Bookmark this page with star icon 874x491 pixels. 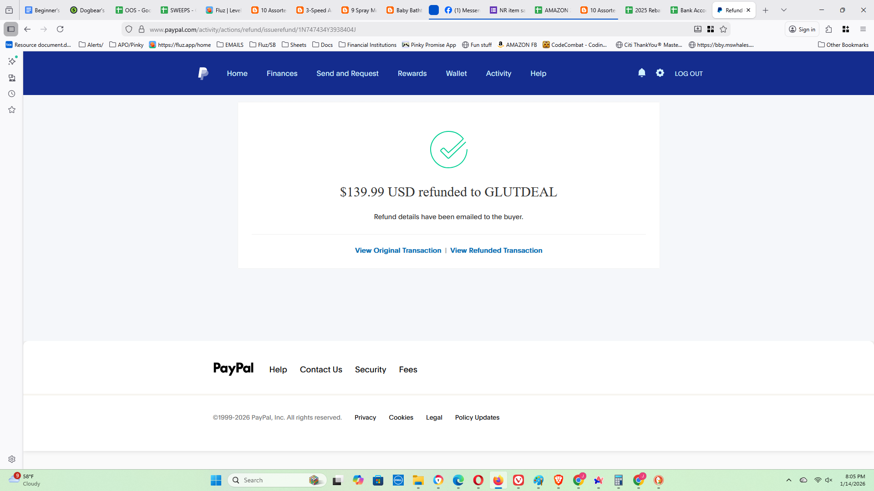(723, 29)
